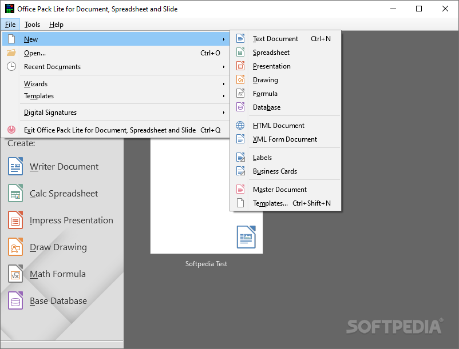
Task: Click the Impress Presentation icon in Create list
Action: [15, 220]
